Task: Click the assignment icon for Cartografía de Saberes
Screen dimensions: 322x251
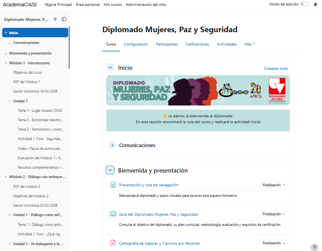Action: pos(113,243)
